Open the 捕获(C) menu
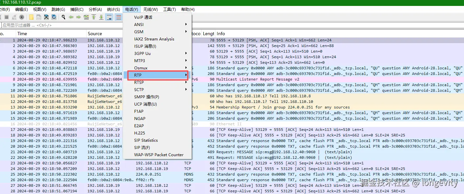 pos(77,10)
